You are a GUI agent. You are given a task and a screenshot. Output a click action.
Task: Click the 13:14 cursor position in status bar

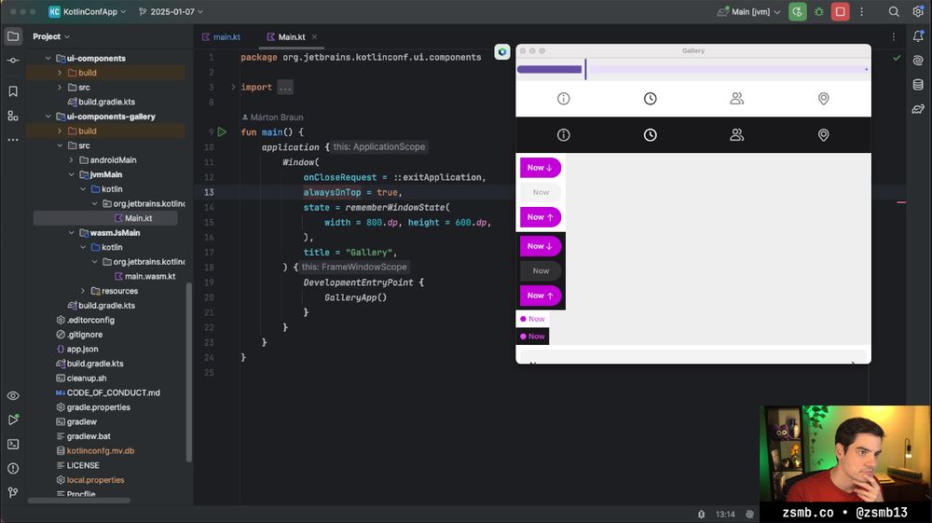click(725, 514)
